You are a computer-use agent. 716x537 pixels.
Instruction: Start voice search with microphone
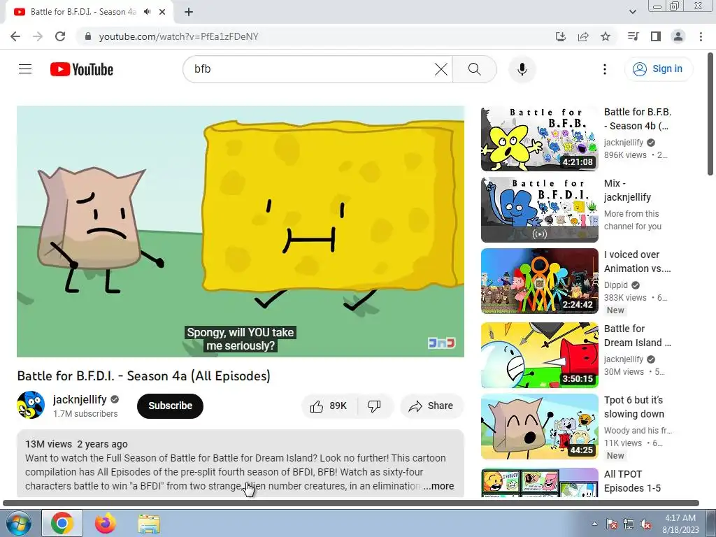[522, 69]
